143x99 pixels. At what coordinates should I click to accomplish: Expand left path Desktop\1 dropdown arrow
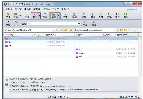pyautogui.click(x=54, y=30)
